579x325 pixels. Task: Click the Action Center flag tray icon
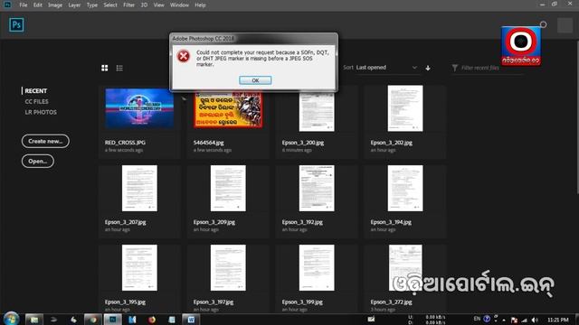click(514, 320)
